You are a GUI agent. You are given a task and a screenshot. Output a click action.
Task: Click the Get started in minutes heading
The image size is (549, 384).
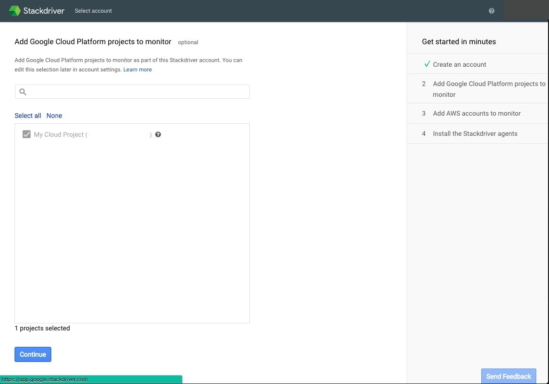pos(459,42)
